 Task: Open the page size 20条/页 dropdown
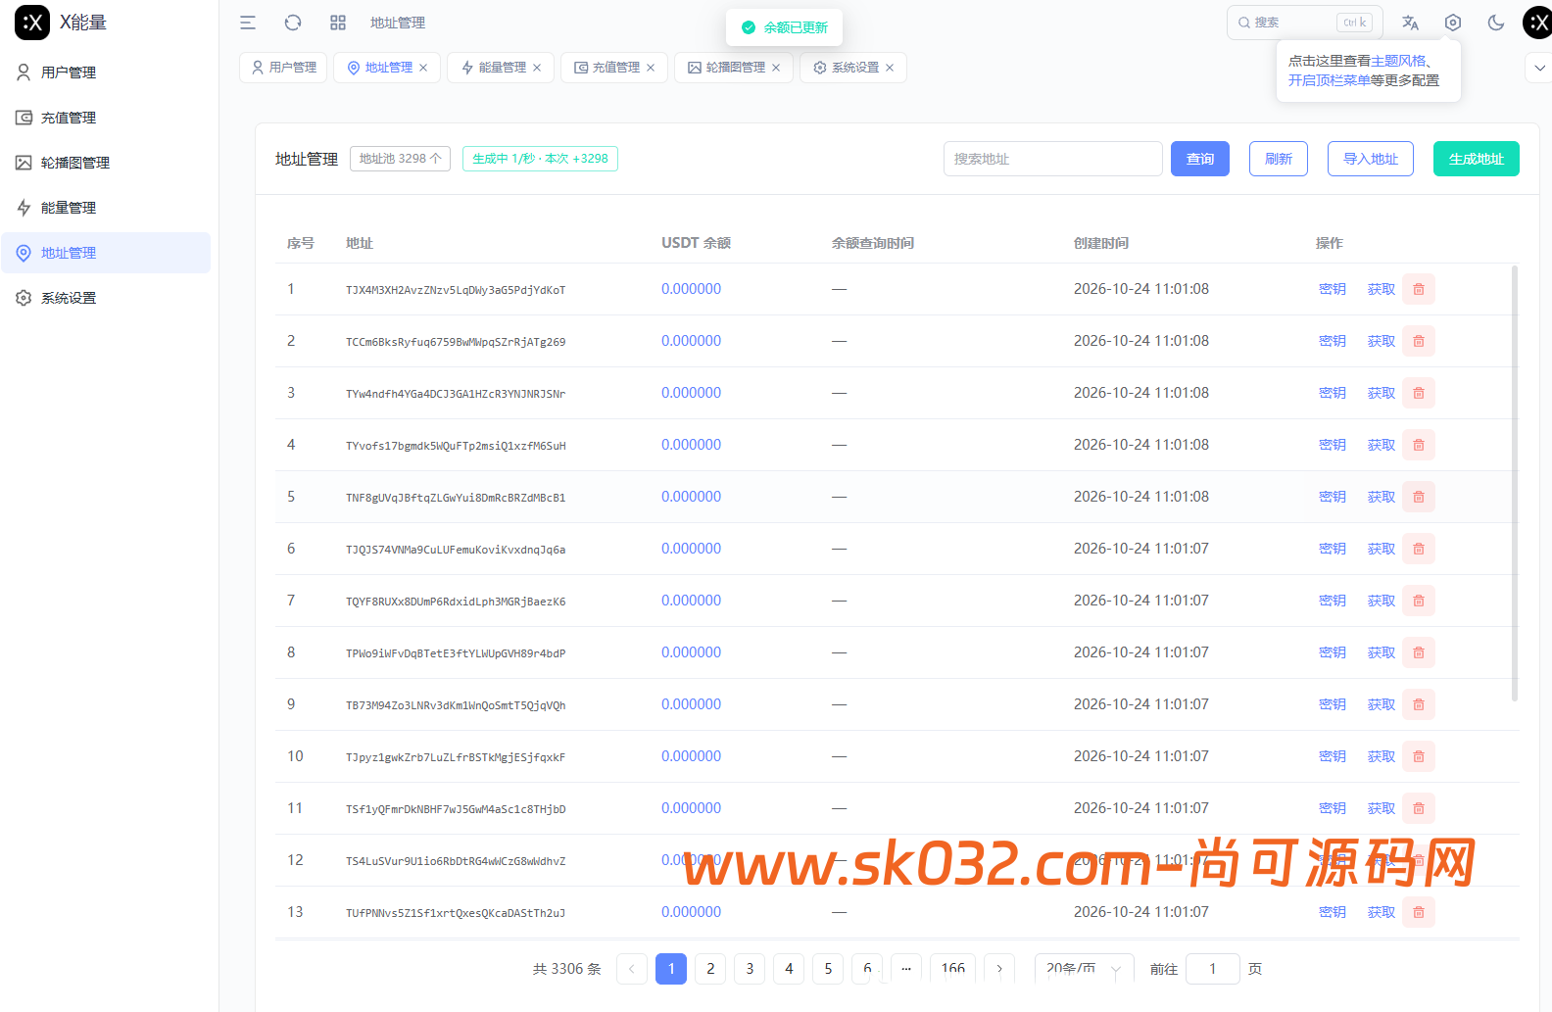[1085, 969]
